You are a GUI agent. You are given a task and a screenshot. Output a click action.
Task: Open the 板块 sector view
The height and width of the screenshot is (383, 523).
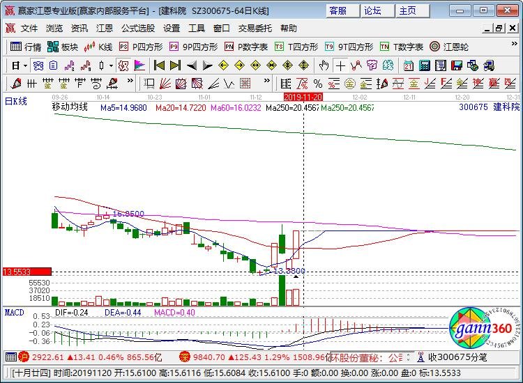coord(63,47)
